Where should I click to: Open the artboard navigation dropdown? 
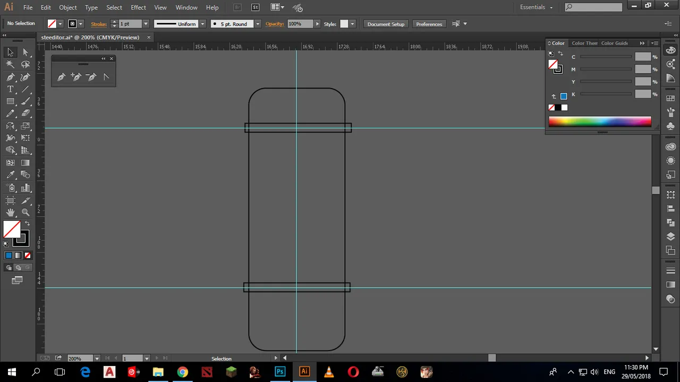tap(147, 358)
